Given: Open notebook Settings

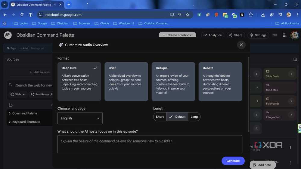Looking at the screenshot, I should (258, 35).
